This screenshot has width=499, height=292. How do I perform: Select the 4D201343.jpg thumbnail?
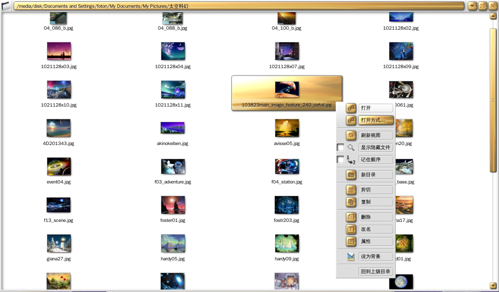(x=58, y=128)
